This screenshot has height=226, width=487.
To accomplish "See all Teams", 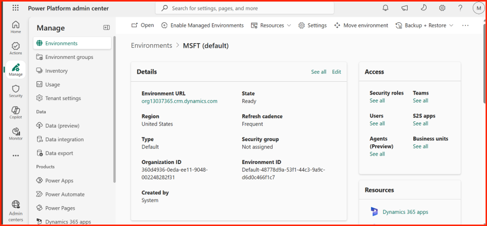I will 420,101.
